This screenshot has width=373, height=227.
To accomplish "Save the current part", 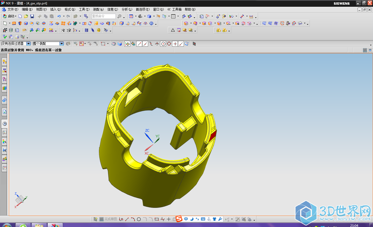I will click(32, 16).
